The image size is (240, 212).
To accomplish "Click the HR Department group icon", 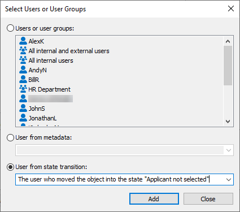I will [23, 89].
